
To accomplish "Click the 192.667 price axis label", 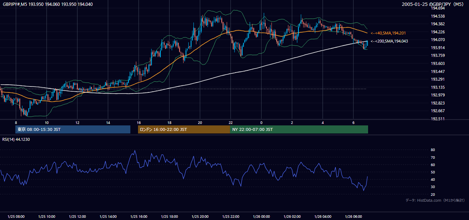I will (438, 111).
